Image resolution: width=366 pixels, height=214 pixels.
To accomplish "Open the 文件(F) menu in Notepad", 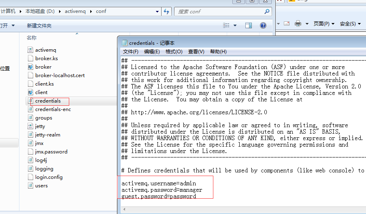I will point(130,52).
